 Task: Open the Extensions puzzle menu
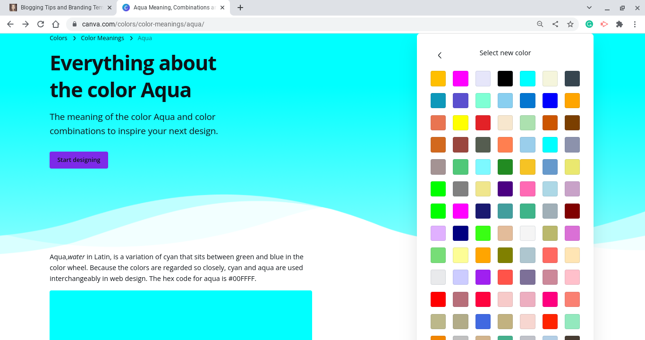pyautogui.click(x=620, y=24)
